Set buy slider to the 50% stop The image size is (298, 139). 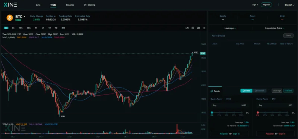(x=226, y=113)
